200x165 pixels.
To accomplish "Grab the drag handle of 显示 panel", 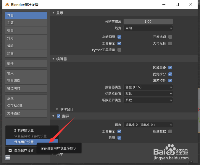I will tap(193, 13).
